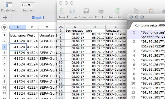The width and height of the screenshot is (165, 99).
Task: Add a new sheet with plus button
Action: click(x=5, y=17)
